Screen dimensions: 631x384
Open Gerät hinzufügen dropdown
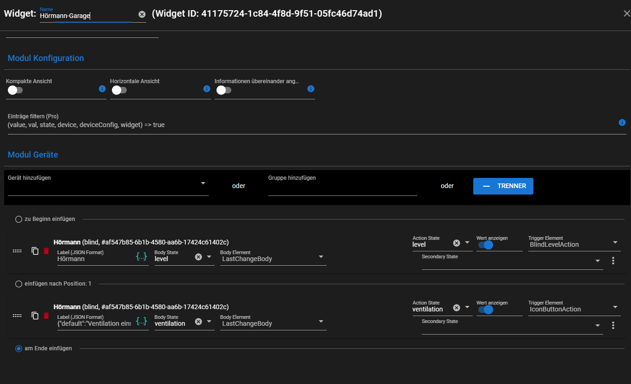203,183
